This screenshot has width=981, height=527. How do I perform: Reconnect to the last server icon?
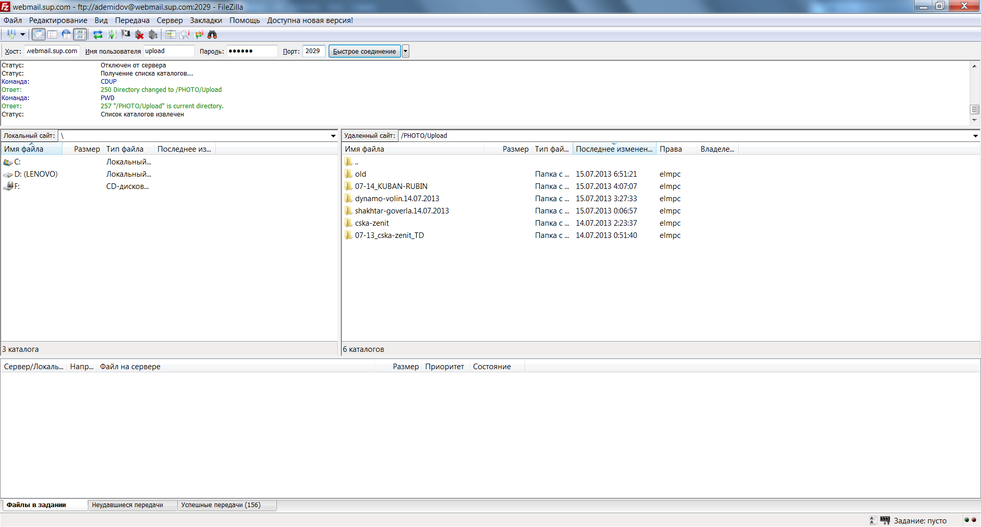[x=153, y=34]
